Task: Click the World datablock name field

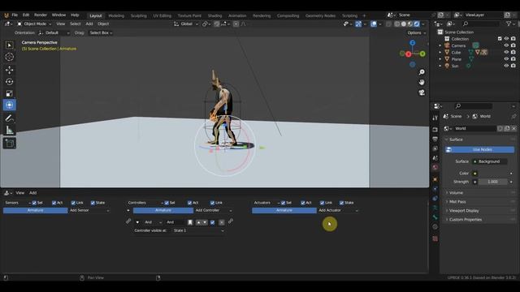Action: pyautogui.click(x=474, y=128)
